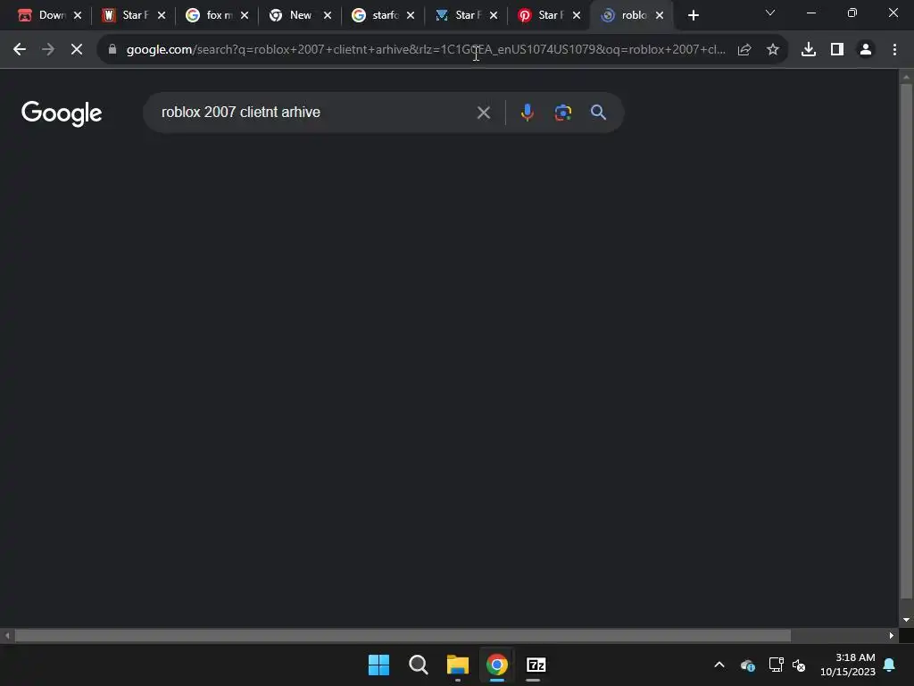Click the Chrome taskbar icon
This screenshot has height=686, width=914.
pos(496,665)
